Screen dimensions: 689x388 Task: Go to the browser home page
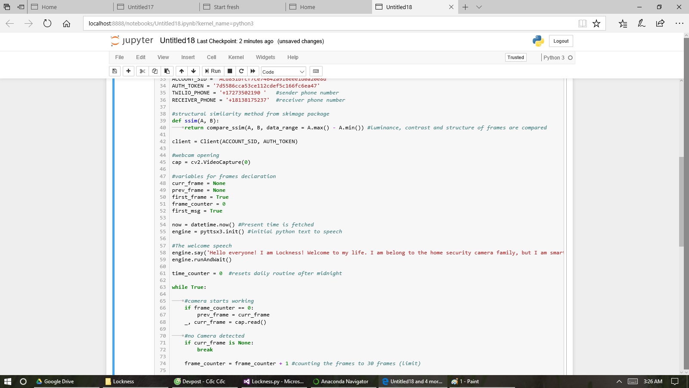point(66,23)
